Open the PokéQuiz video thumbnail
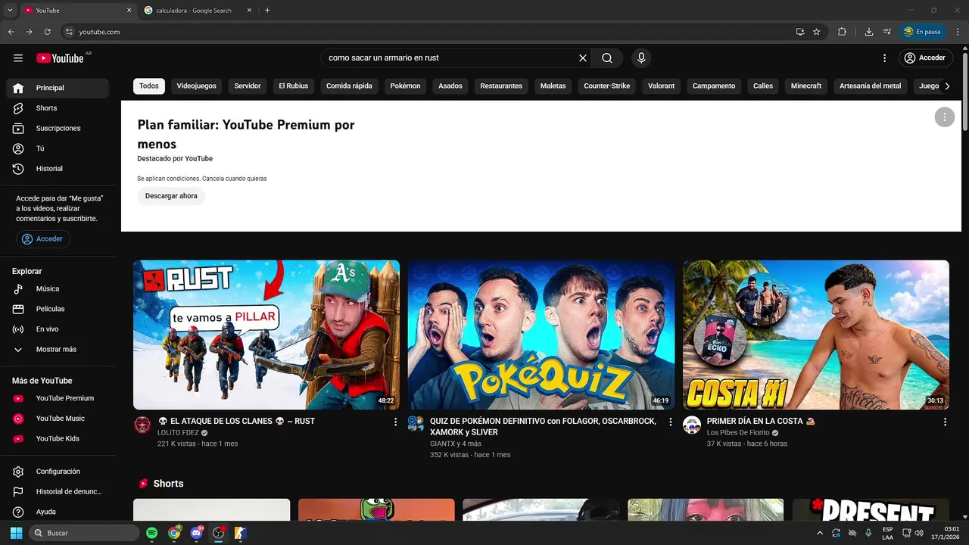 pos(541,335)
